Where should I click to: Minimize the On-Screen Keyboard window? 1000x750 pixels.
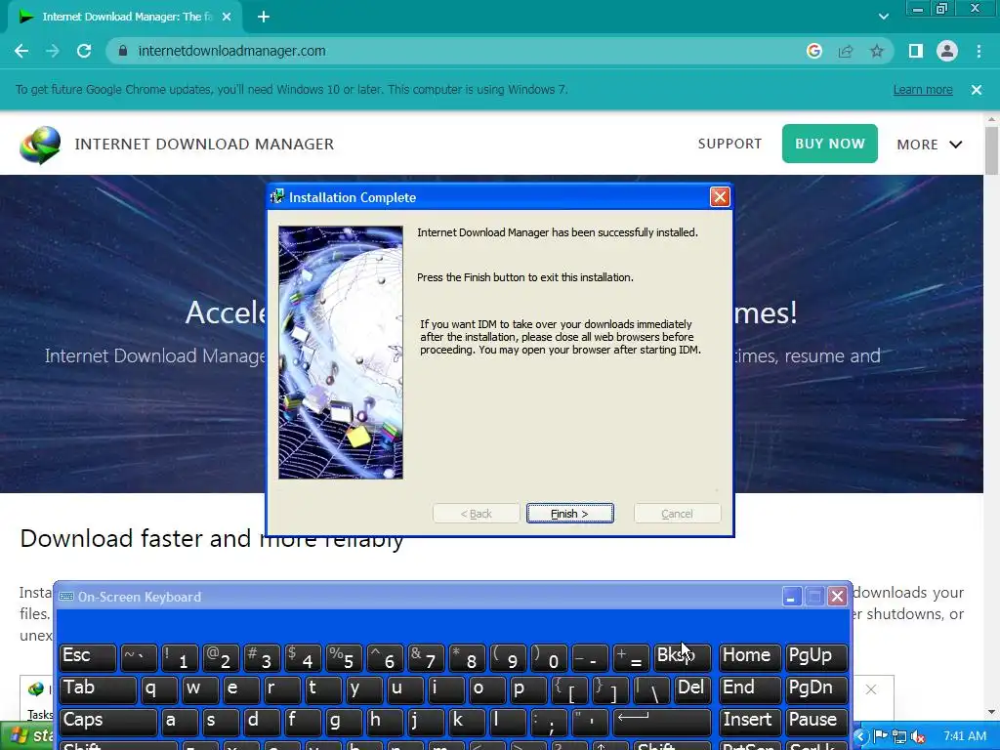[791, 597]
